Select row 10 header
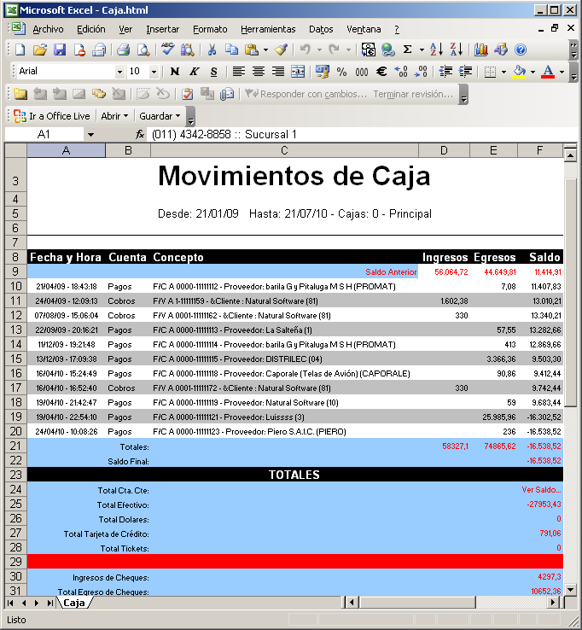582x630 pixels. pyautogui.click(x=15, y=286)
